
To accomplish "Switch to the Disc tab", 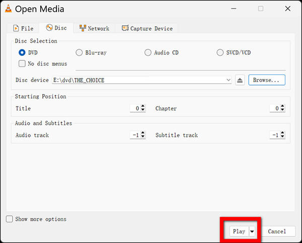I will (56, 28).
